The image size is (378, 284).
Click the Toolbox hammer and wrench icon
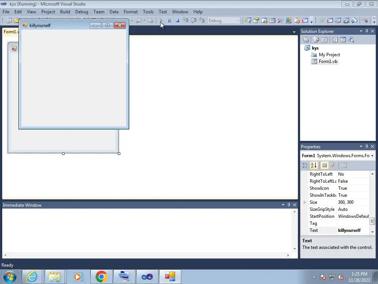tap(281, 21)
